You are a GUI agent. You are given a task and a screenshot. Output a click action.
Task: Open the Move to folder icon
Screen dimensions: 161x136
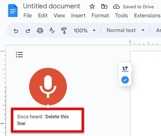(x=104, y=6)
